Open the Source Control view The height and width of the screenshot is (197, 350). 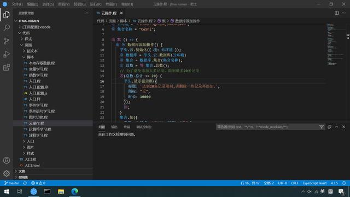click(7, 41)
